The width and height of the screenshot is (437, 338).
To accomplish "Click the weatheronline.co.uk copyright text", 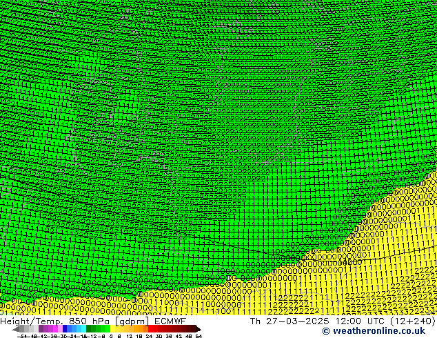I will tap(374, 331).
